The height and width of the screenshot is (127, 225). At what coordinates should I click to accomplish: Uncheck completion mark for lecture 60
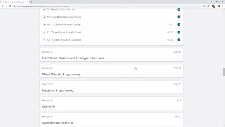click(x=179, y=25)
